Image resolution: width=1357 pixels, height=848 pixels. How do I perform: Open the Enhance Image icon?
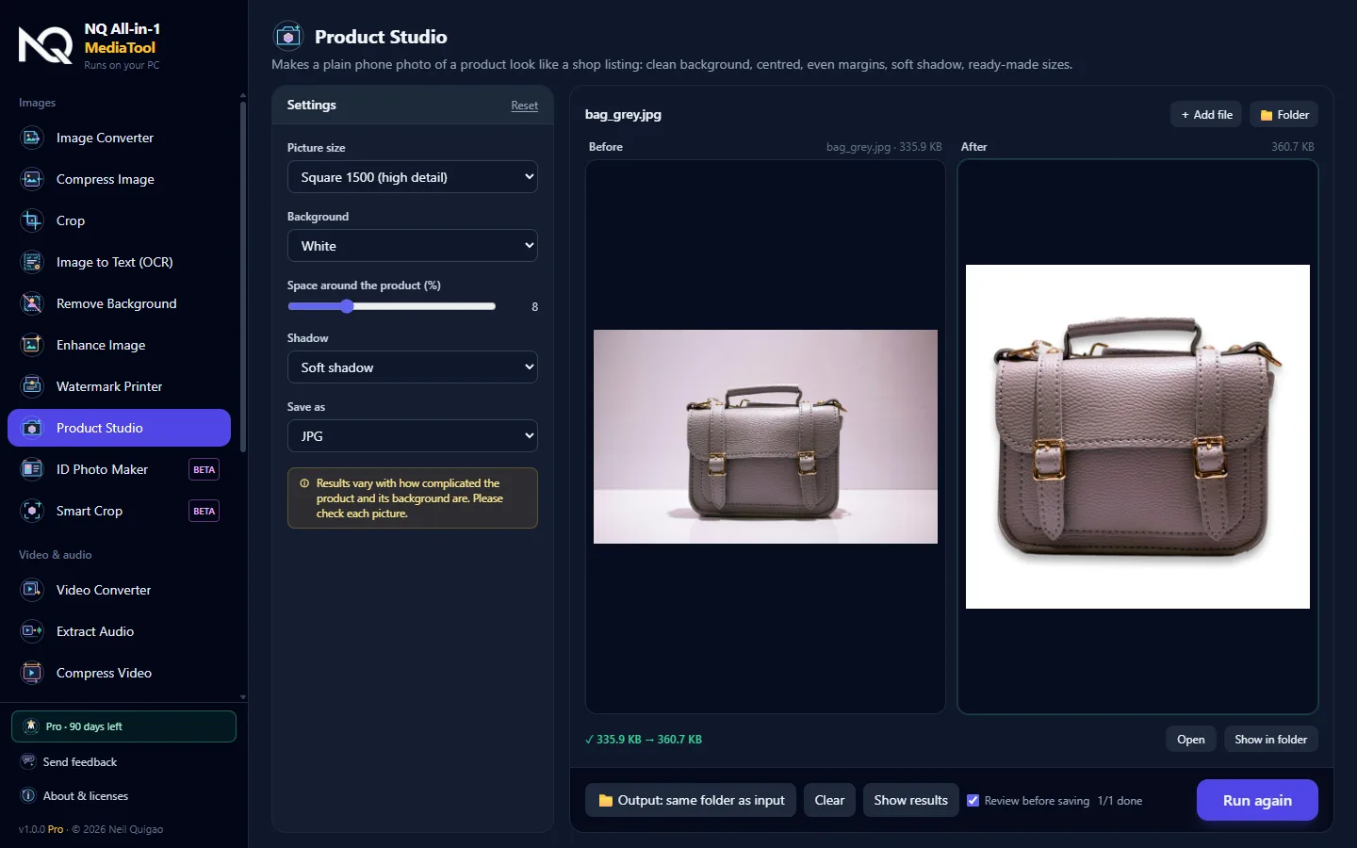point(32,345)
